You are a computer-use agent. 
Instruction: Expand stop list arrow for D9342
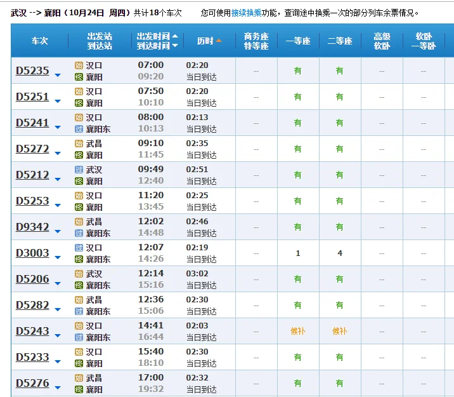58,232
